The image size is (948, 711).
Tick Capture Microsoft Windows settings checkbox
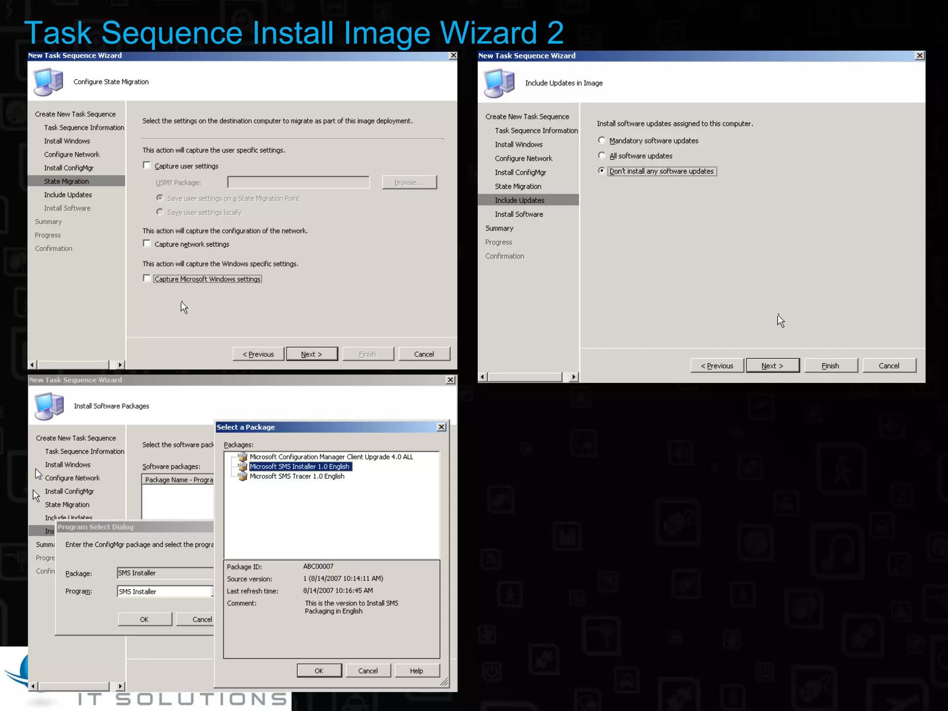(x=147, y=278)
